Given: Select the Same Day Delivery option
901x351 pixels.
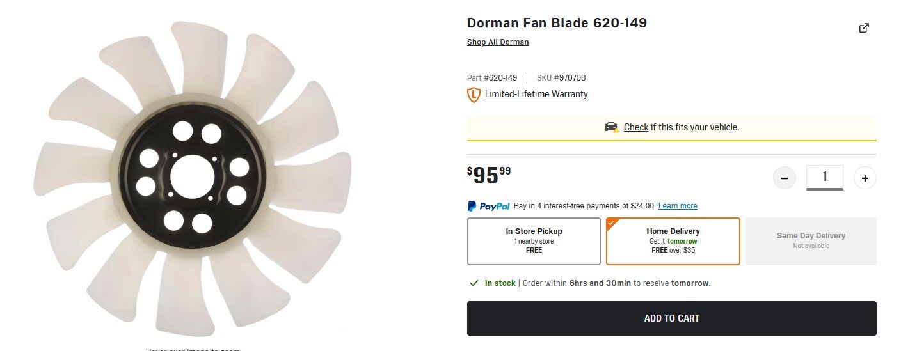Looking at the screenshot, I should click(811, 240).
